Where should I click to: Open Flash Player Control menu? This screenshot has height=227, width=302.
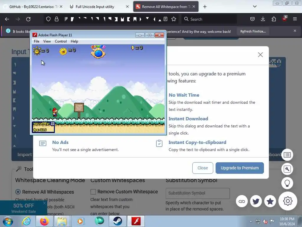click(x=61, y=41)
